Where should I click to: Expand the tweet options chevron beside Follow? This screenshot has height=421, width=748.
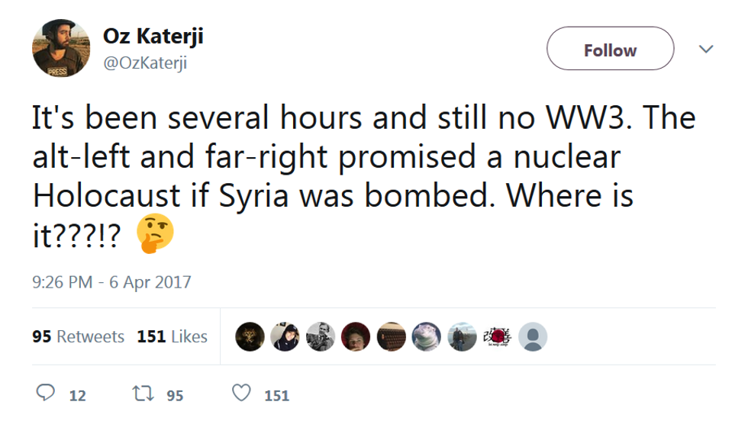706,50
